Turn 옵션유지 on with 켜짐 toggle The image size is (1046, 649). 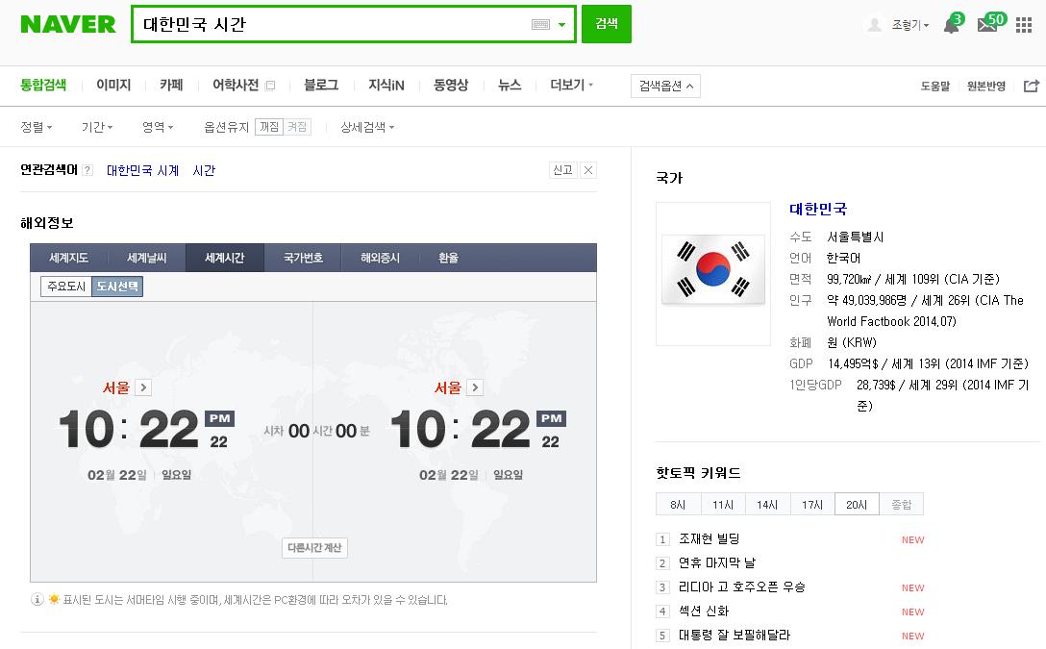tap(298, 127)
